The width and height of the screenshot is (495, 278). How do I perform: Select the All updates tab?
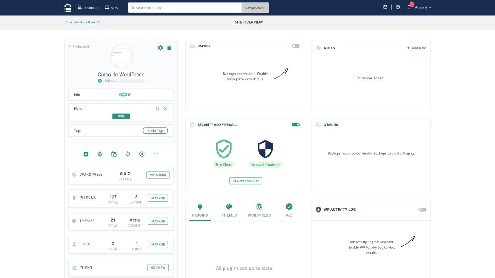[289, 210]
